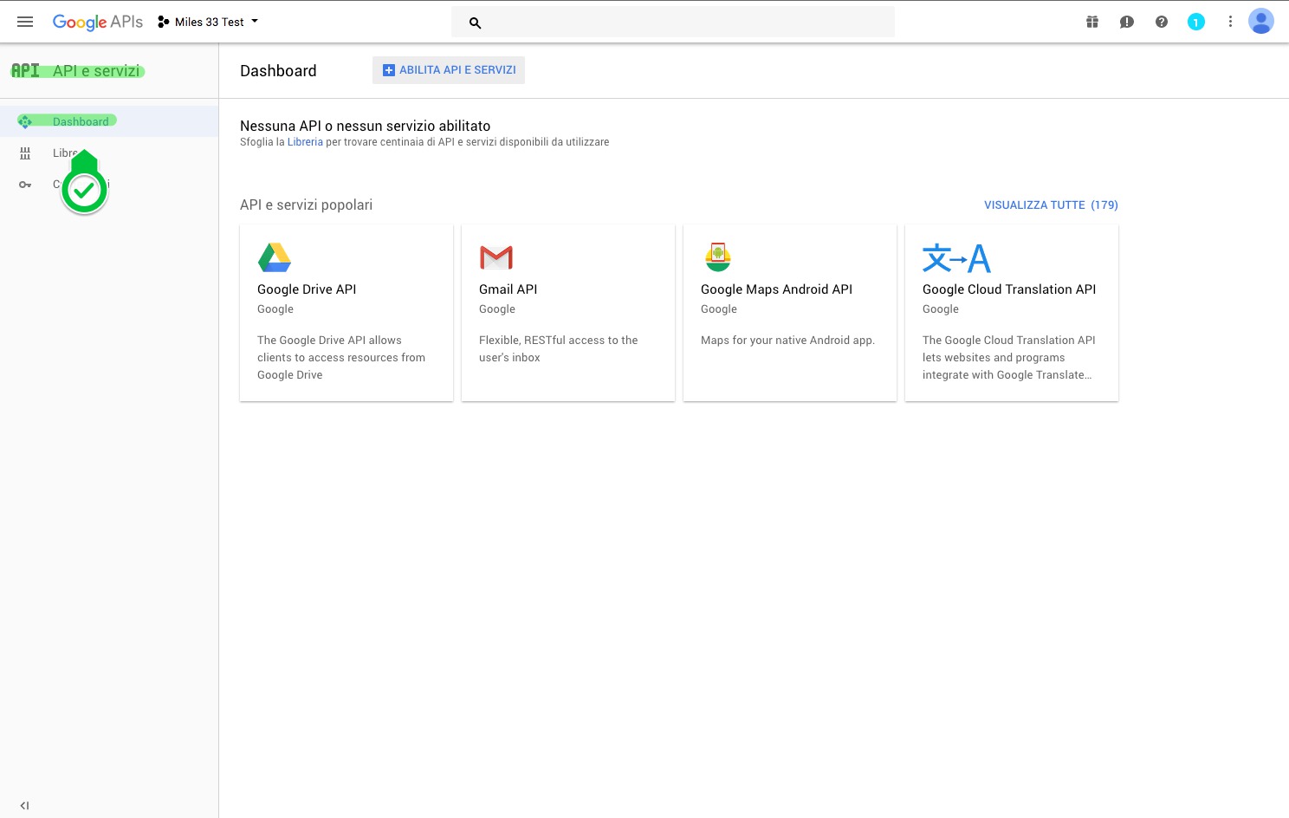The width and height of the screenshot is (1289, 818).
Task: Open the Google Cloud Translation API card
Action: tap(1011, 313)
